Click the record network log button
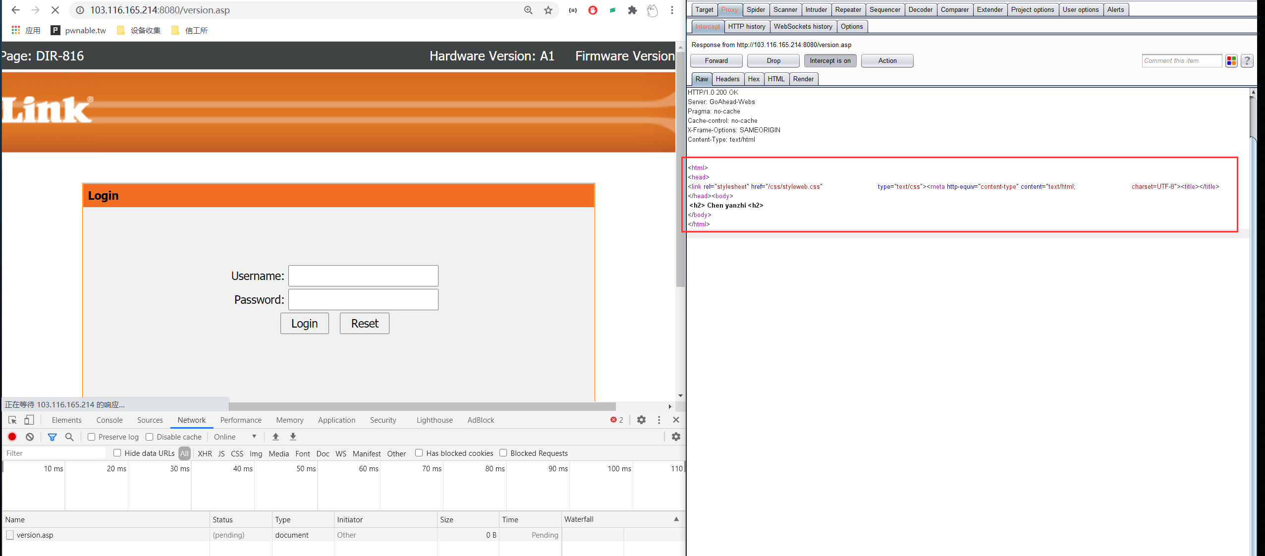The image size is (1265, 556). [12, 437]
